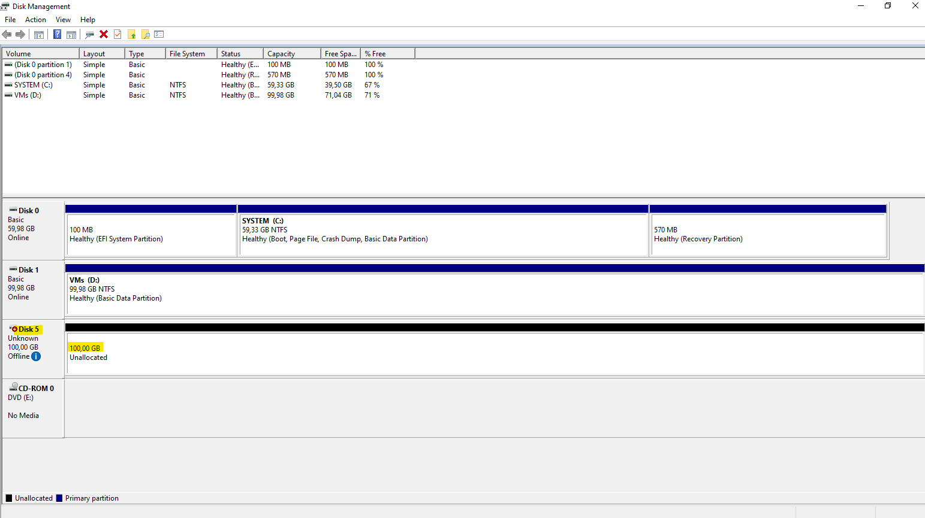This screenshot has height=518, width=925.
Task: Sort by the File System column header
Action: point(191,54)
